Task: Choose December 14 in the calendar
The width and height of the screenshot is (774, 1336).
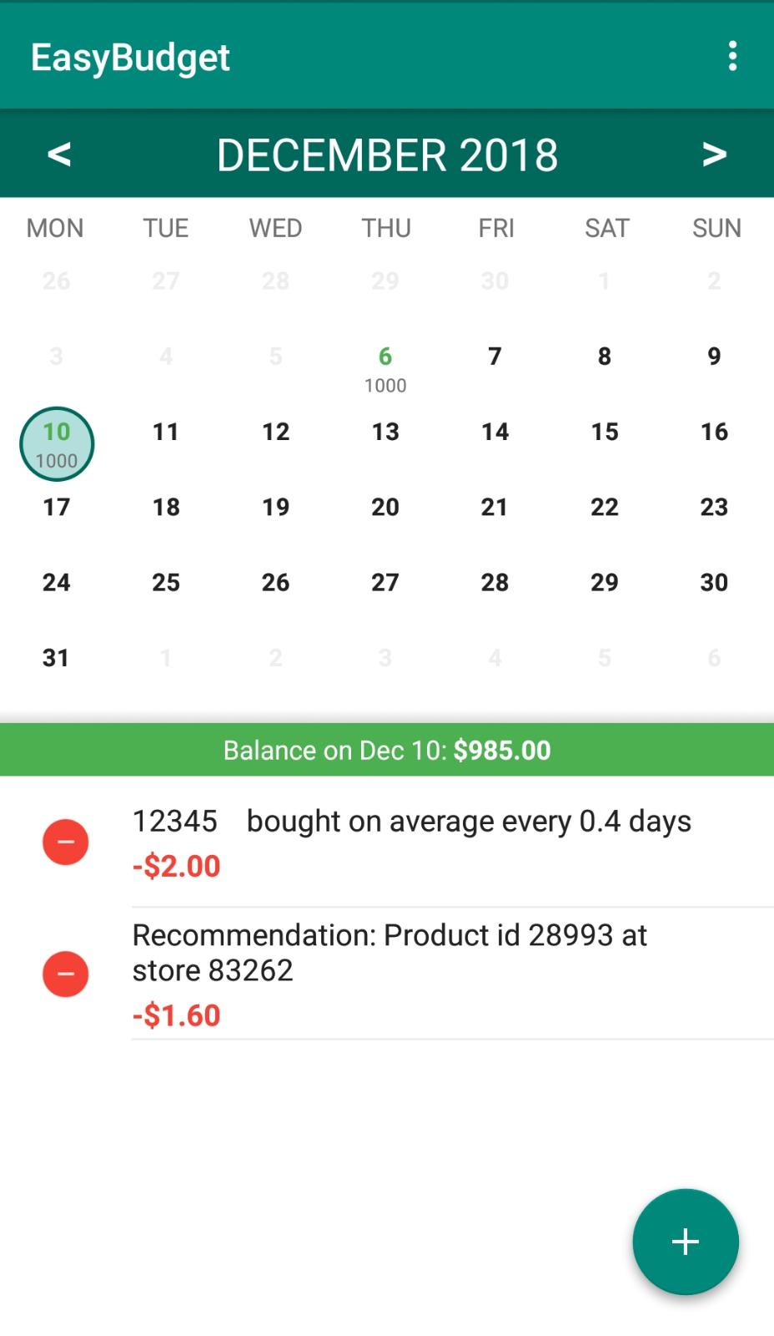Action: tap(495, 432)
